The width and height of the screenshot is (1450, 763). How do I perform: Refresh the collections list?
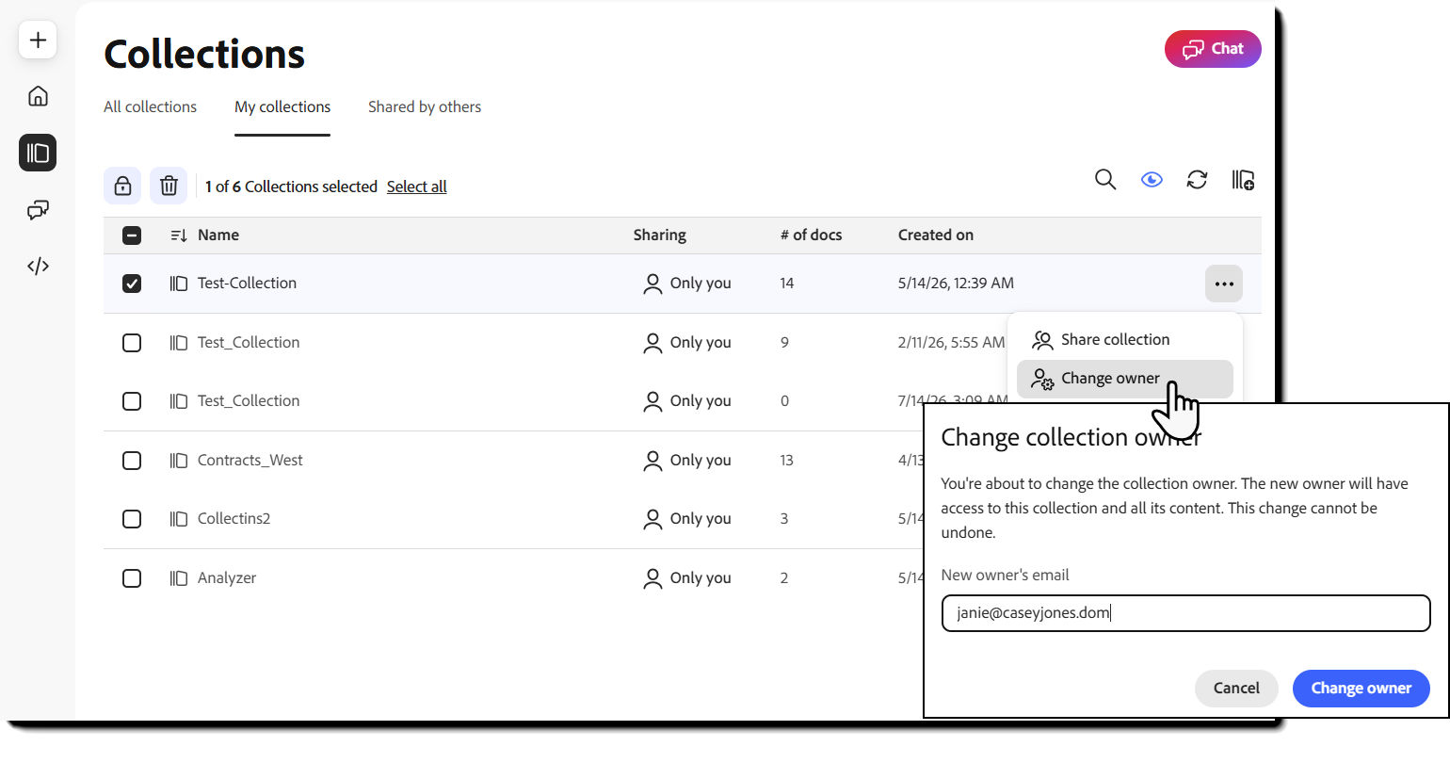[x=1197, y=179]
